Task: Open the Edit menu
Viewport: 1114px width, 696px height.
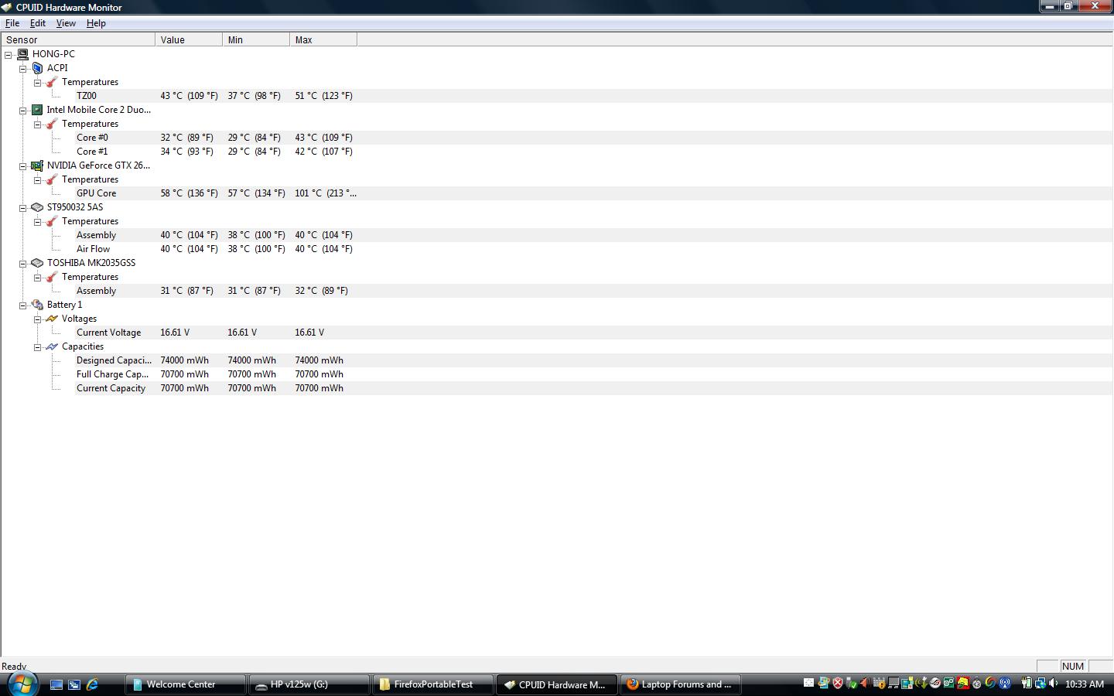Action: pos(37,23)
